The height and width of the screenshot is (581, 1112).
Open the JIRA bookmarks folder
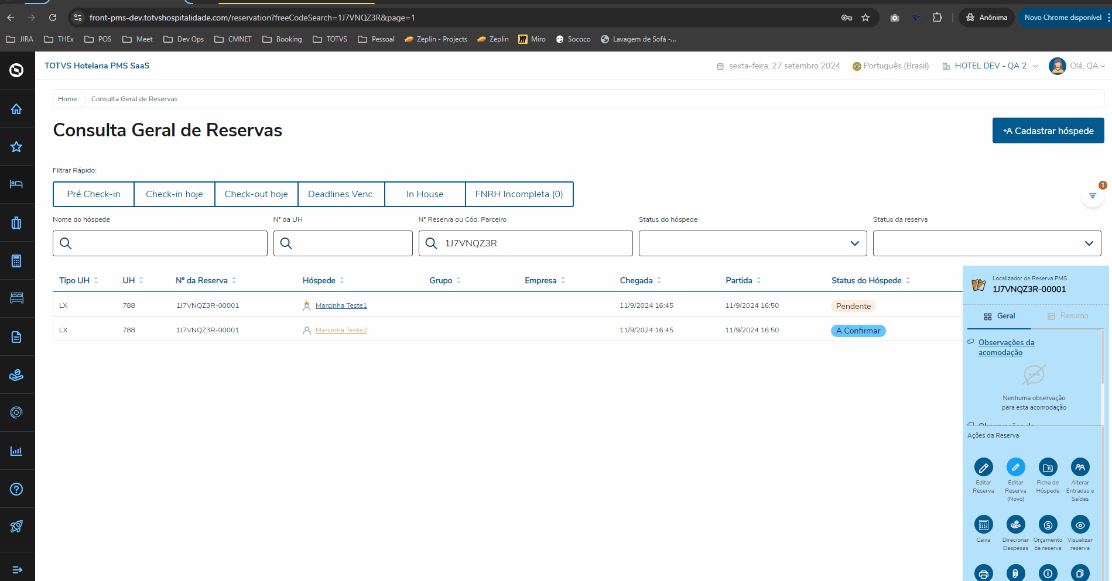click(x=19, y=39)
